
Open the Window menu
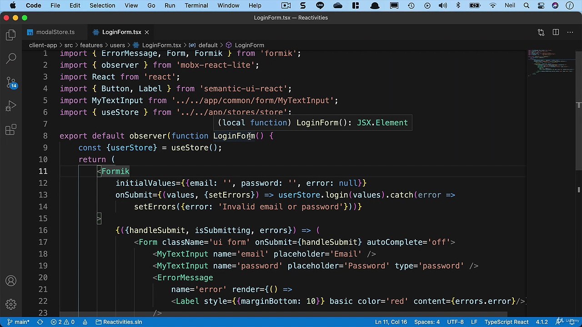[228, 5]
